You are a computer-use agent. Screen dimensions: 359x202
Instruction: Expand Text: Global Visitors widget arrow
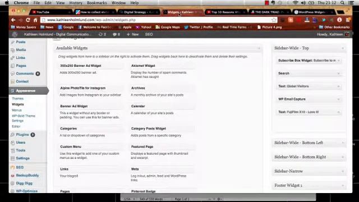[x=339, y=86]
